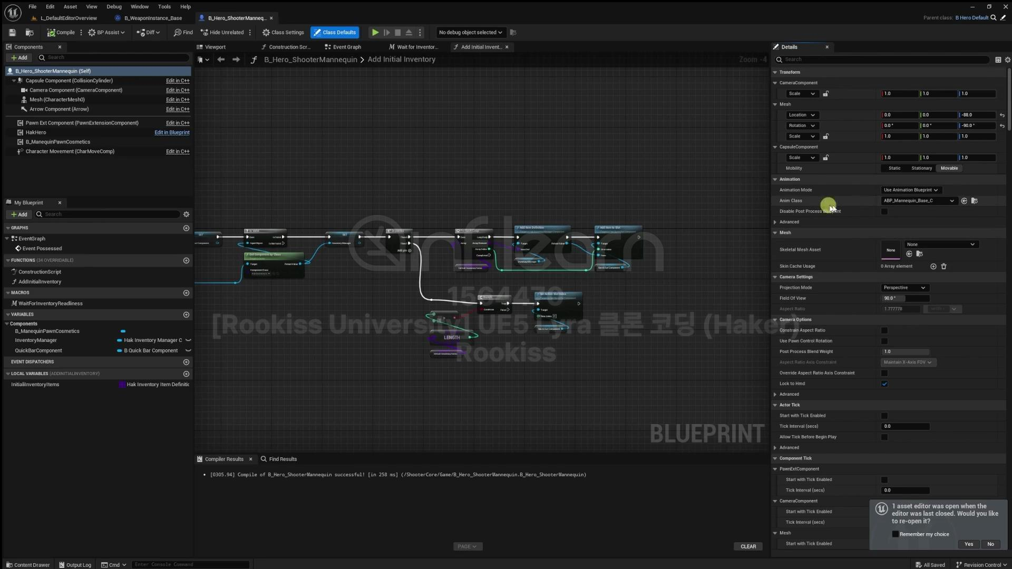Open the Projection Mode Perspective dropdown
Screen dimensions: 1012x569
click(x=904, y=288)
